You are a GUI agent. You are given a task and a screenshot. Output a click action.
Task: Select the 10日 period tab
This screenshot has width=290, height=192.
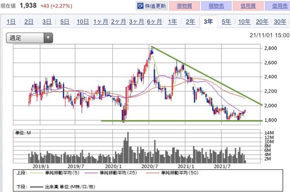tap(83, 22)
